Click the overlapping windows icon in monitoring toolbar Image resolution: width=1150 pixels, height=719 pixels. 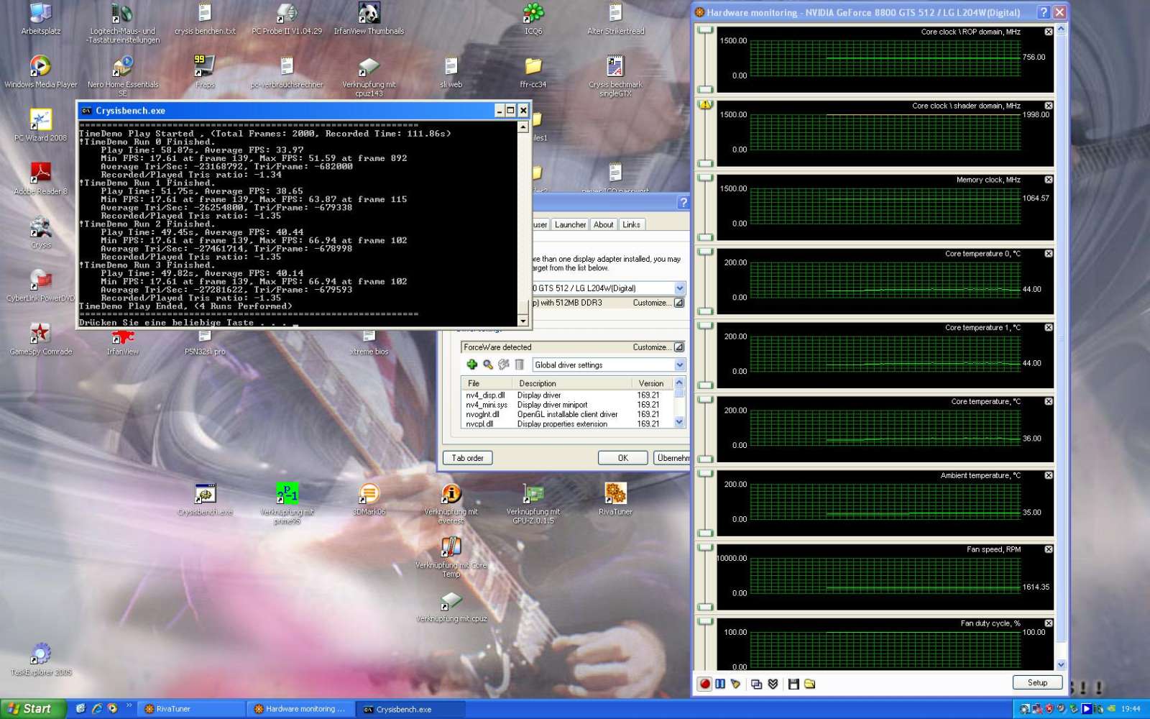tap(757, 684)
